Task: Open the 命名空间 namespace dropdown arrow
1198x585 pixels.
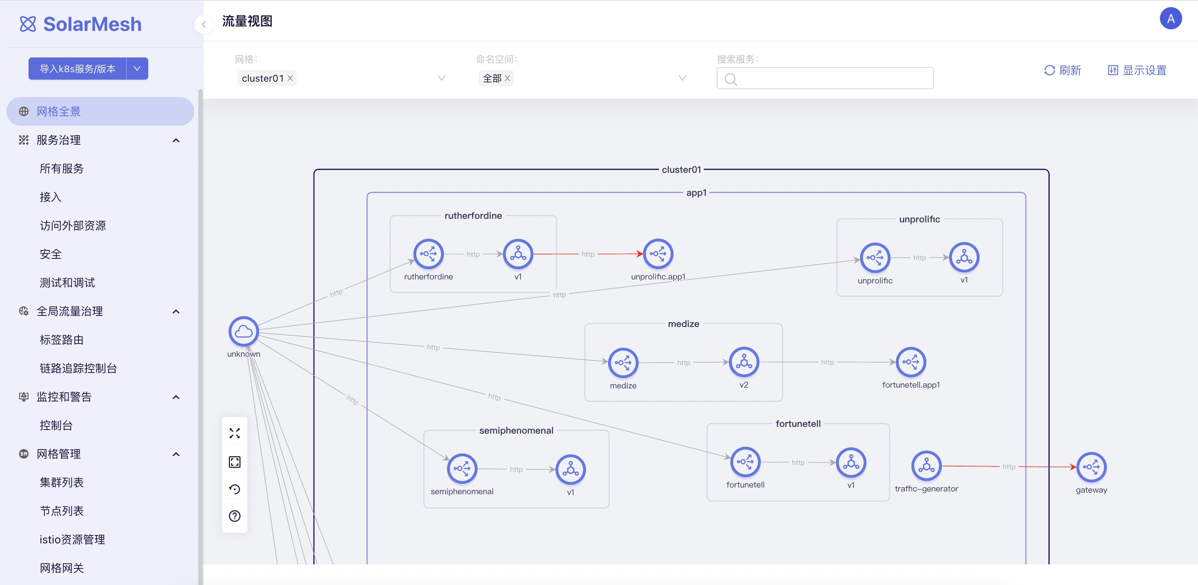Action: tap(682, 78)
